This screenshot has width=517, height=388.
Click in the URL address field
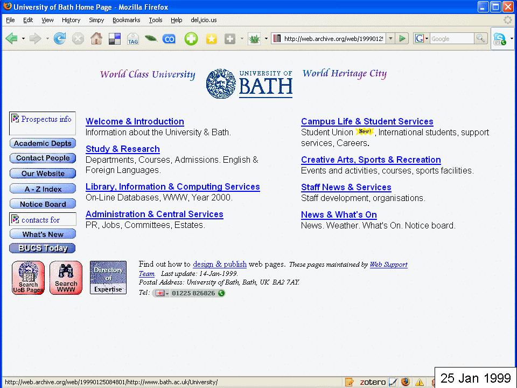click(333, 39)
